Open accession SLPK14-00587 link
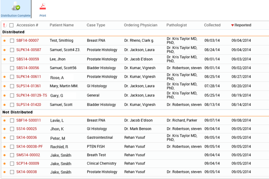Image resolution: width=269 pixels, height=179 pixels. [x=29, y=50]
